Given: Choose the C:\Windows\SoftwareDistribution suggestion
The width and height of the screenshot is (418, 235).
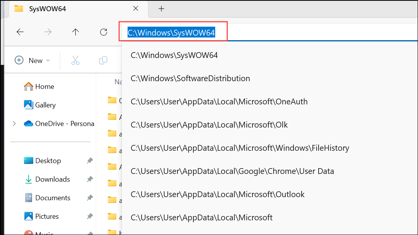Looking at the screenshot, I should (x=190, y=78).
